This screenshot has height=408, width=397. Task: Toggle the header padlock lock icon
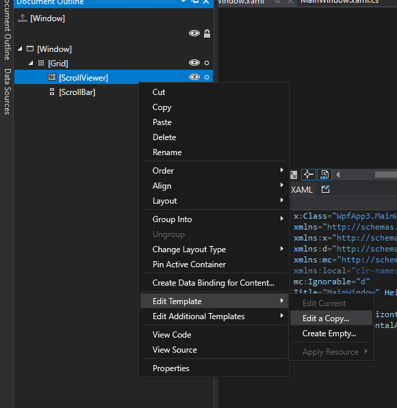tap(207, 33)
